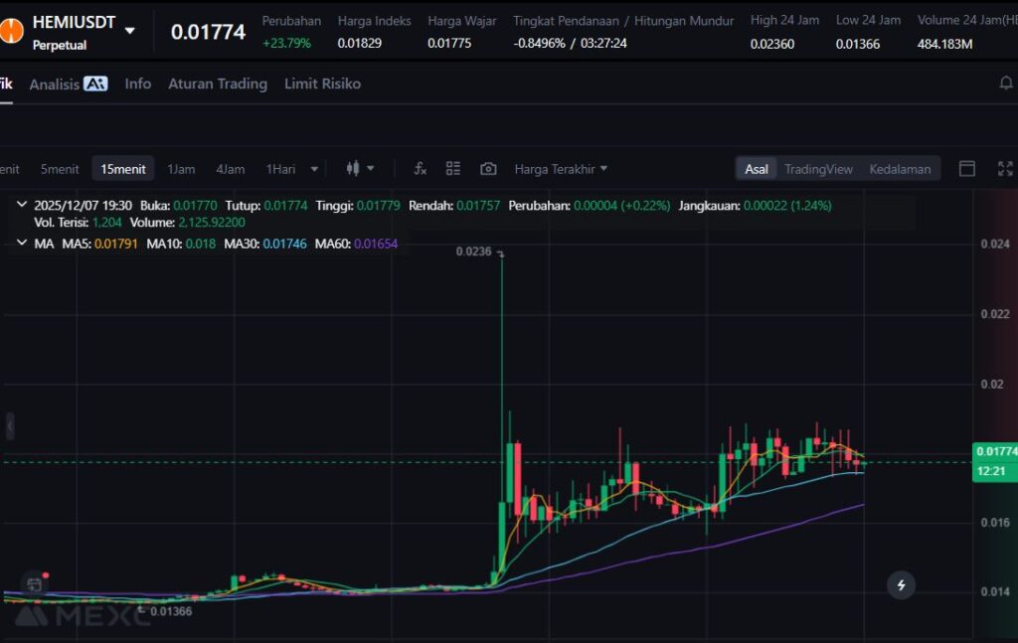Click the lightning quick-trade button

point(901,584)
